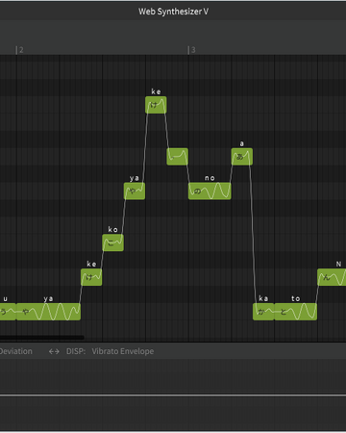Click the Web Synthesizer V title
The image size is (346, 433).
tap(173, 12)
